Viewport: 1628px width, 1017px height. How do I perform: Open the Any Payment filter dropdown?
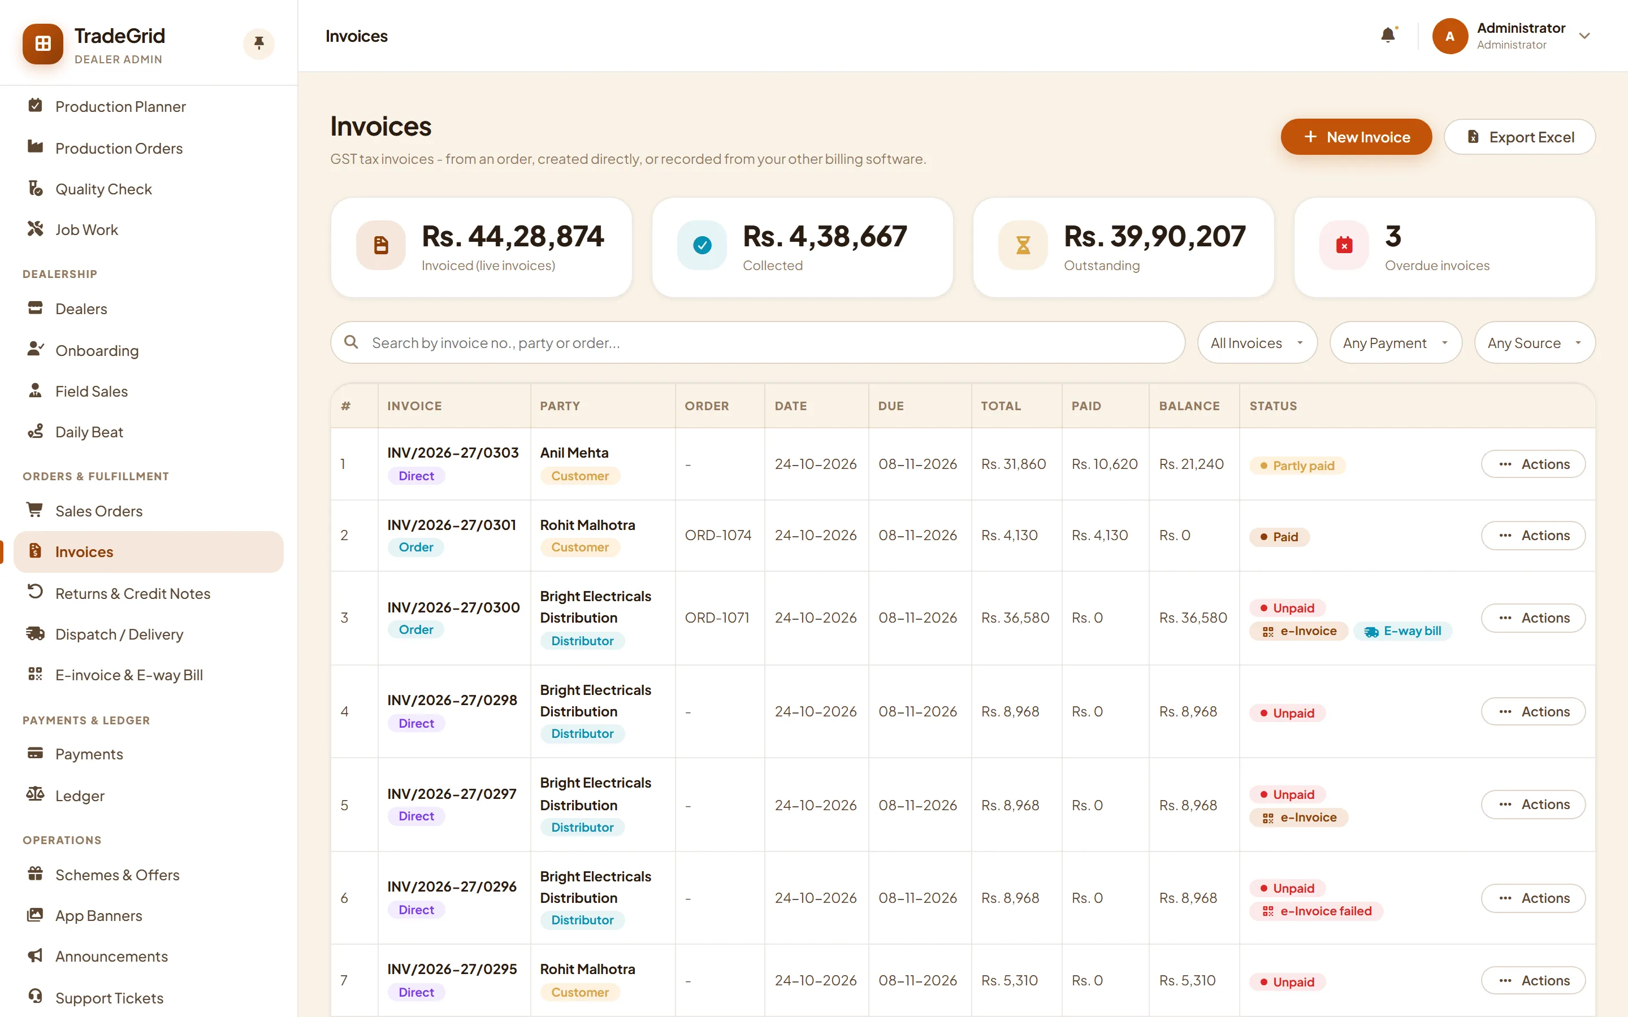point(1395,343)
